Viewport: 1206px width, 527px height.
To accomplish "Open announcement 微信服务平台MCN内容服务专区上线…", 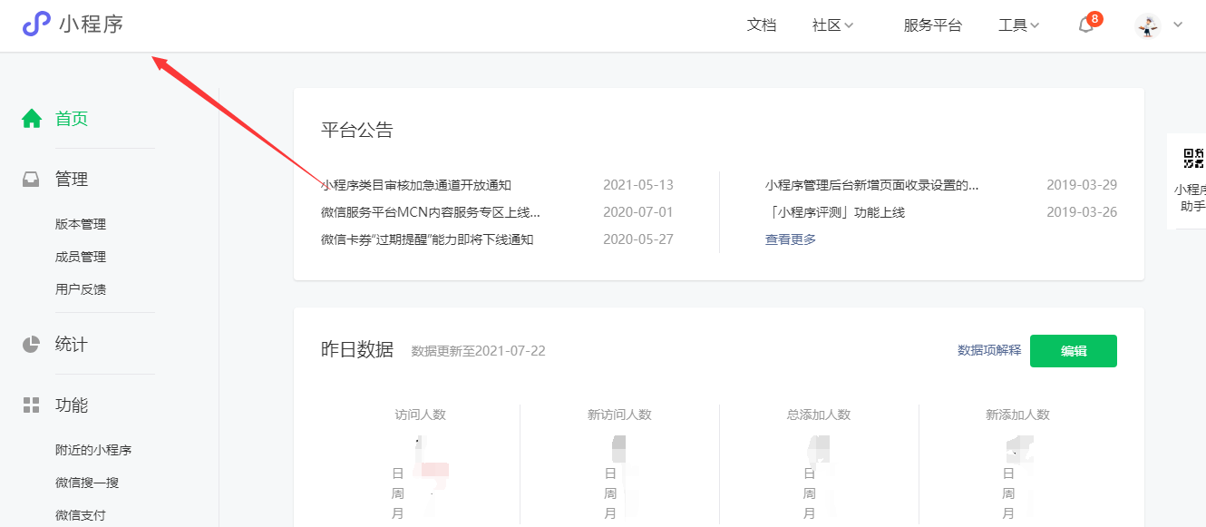I will pos(431,212).
